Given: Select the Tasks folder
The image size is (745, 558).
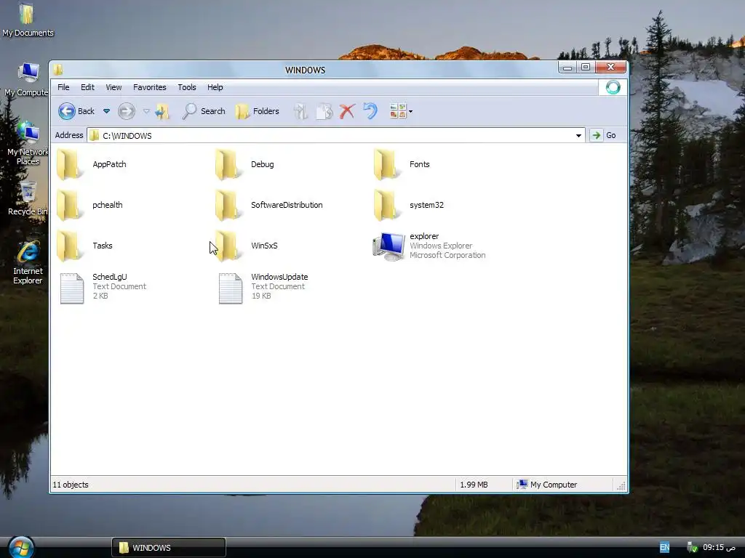Looking at the screenshot, I should (84, 246).
